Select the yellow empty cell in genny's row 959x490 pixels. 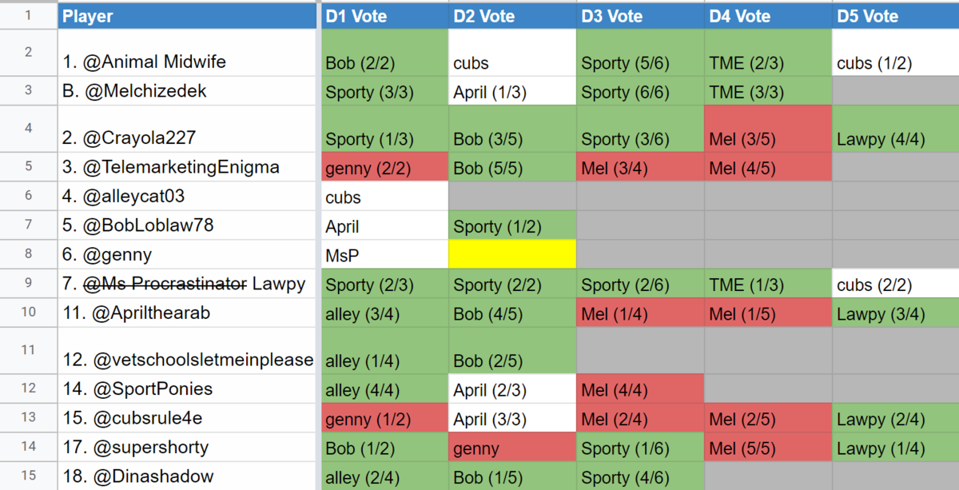pos(512,255)
